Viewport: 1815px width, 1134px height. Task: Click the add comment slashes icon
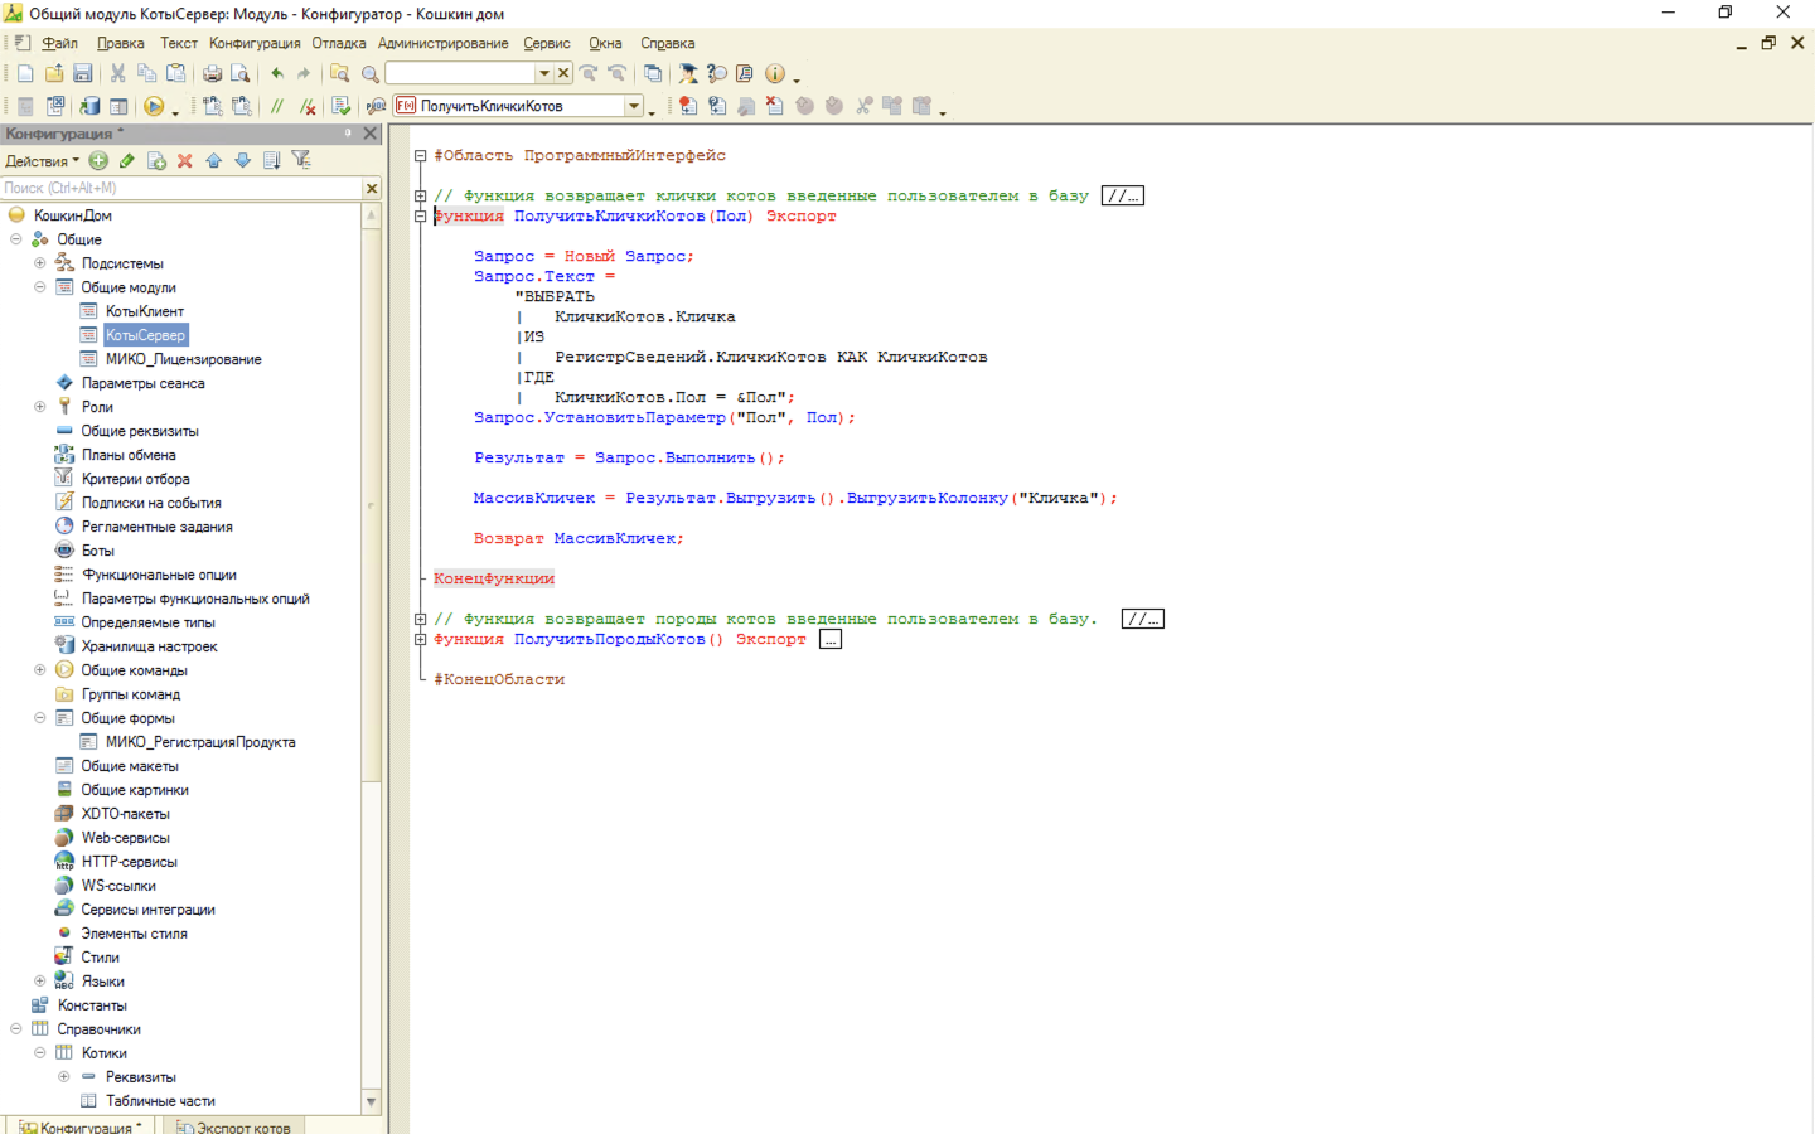click(x=277, y=106)
